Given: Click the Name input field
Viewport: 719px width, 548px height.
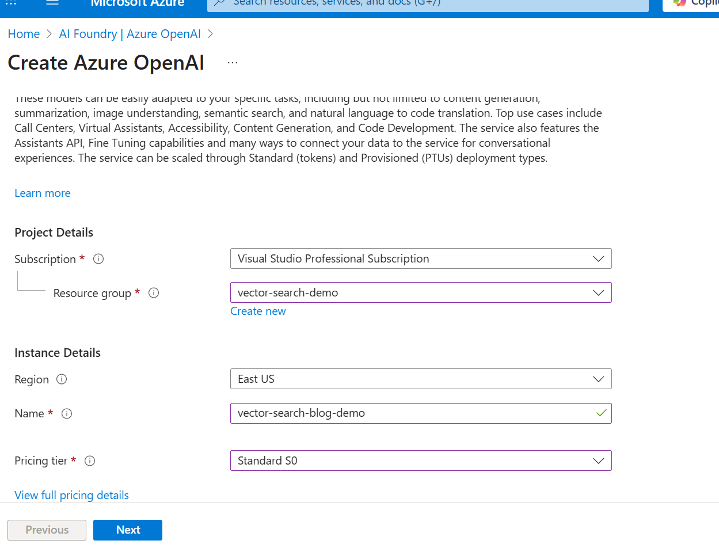Looking at the screenshot, I should coord(421,413).
